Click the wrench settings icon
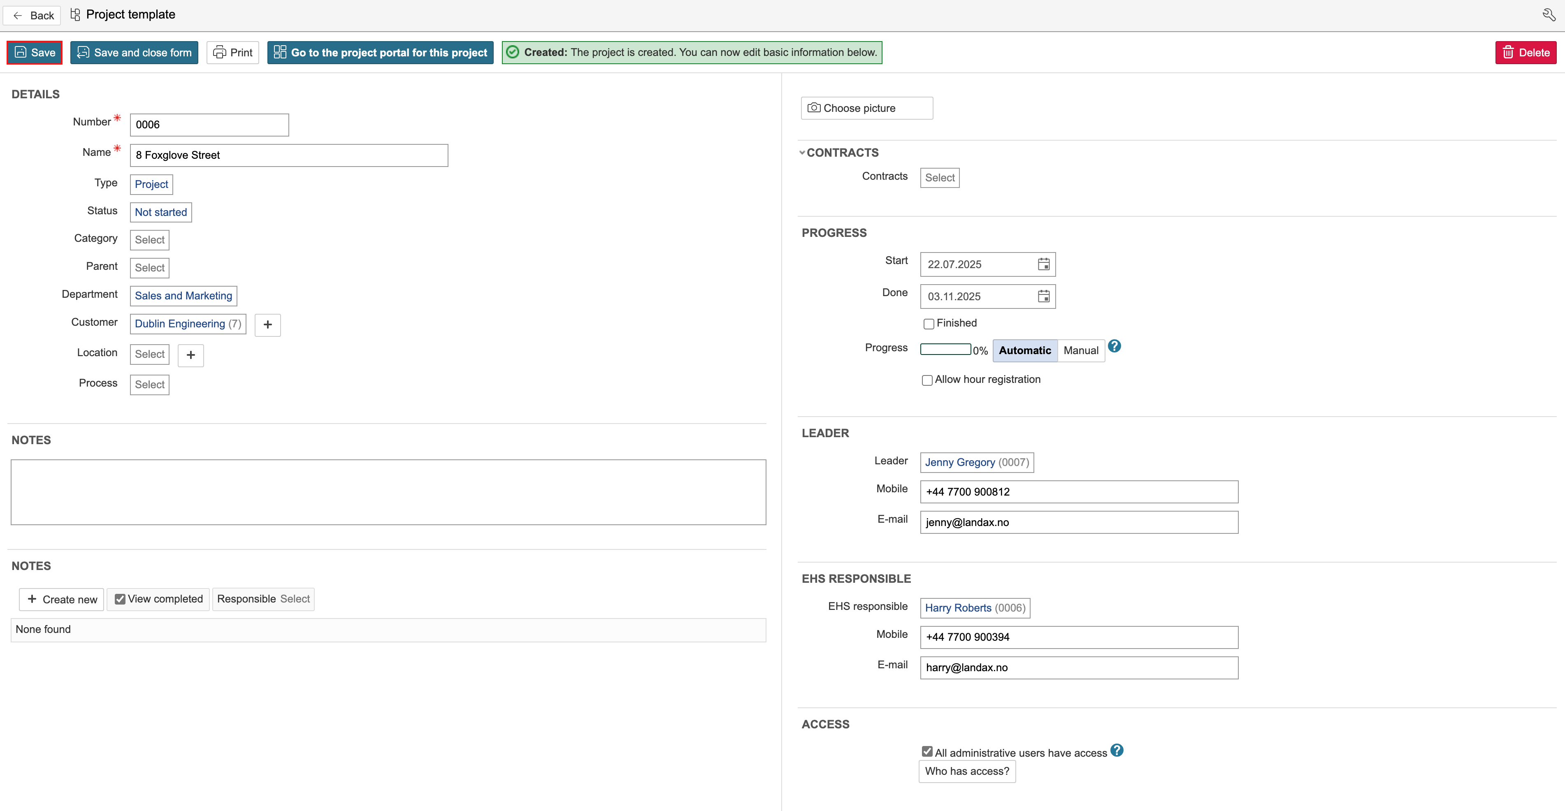1565x811 pixels. [1549, 14]
